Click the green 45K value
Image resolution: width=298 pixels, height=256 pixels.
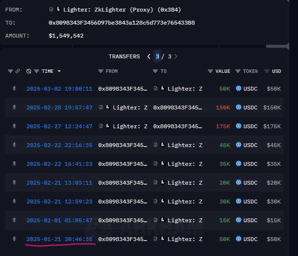[x=225, y=145]
